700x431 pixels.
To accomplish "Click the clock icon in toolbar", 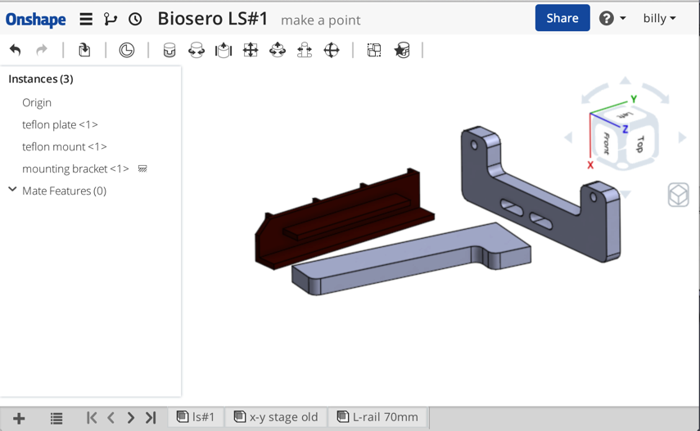I will click(127, 50).
